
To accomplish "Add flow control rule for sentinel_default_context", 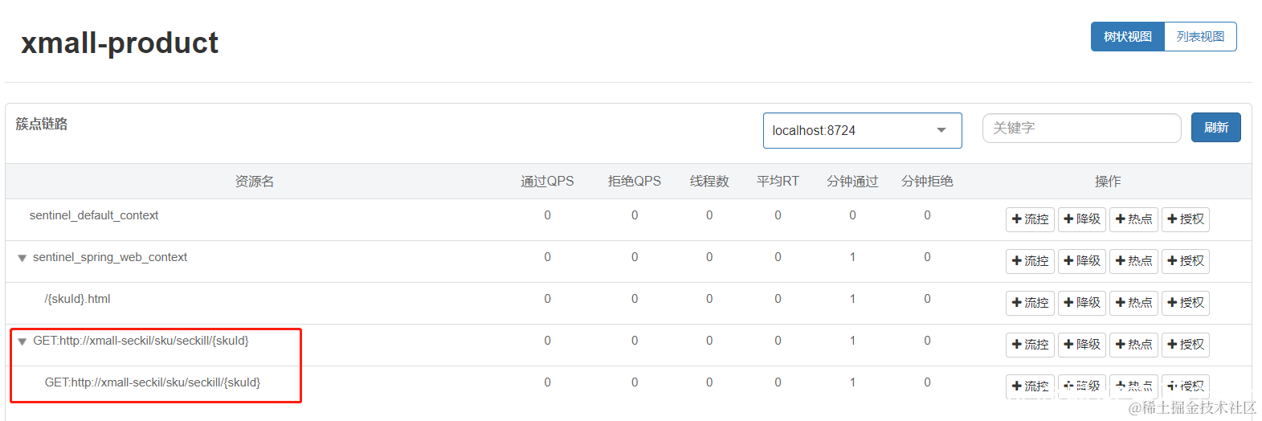I will click(x=1030, y=219).
